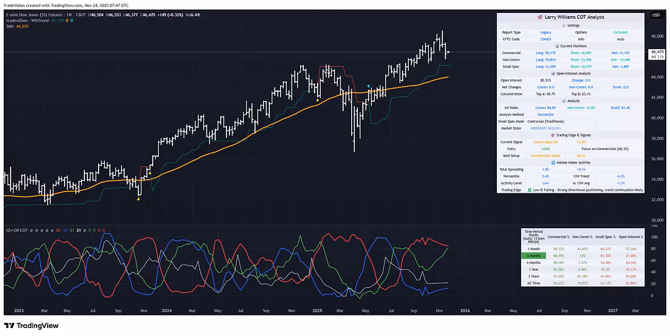
Task: Click the target icon beside Larry Williams title
Action: tap(539, 17)
